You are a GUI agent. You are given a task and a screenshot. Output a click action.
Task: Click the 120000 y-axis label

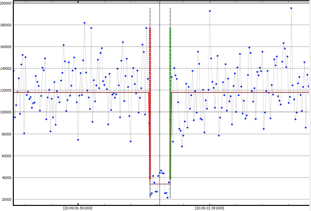6,90
